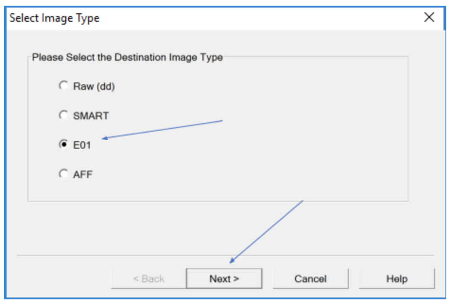The image size is (452, 306).
Task: Click the 'SMART' label text
Action: pyautogui.click(x=91, y=116)
